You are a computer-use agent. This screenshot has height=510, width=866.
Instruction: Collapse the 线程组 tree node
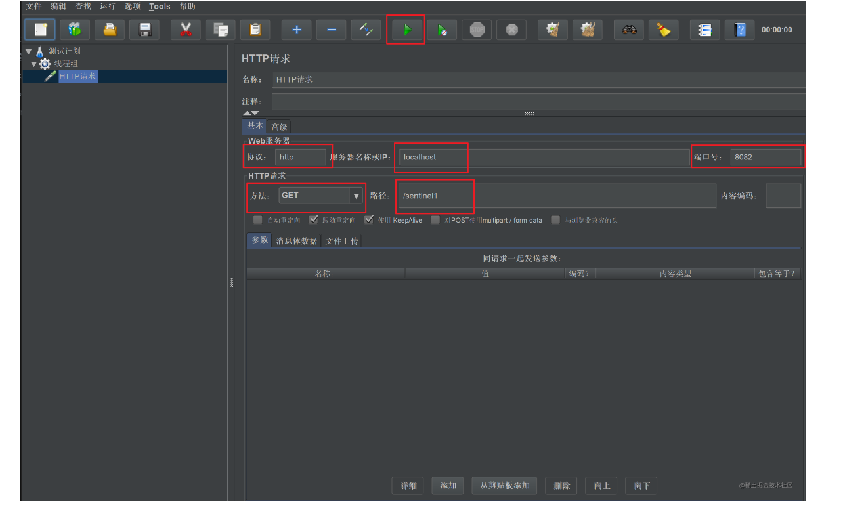pos(34,64)
